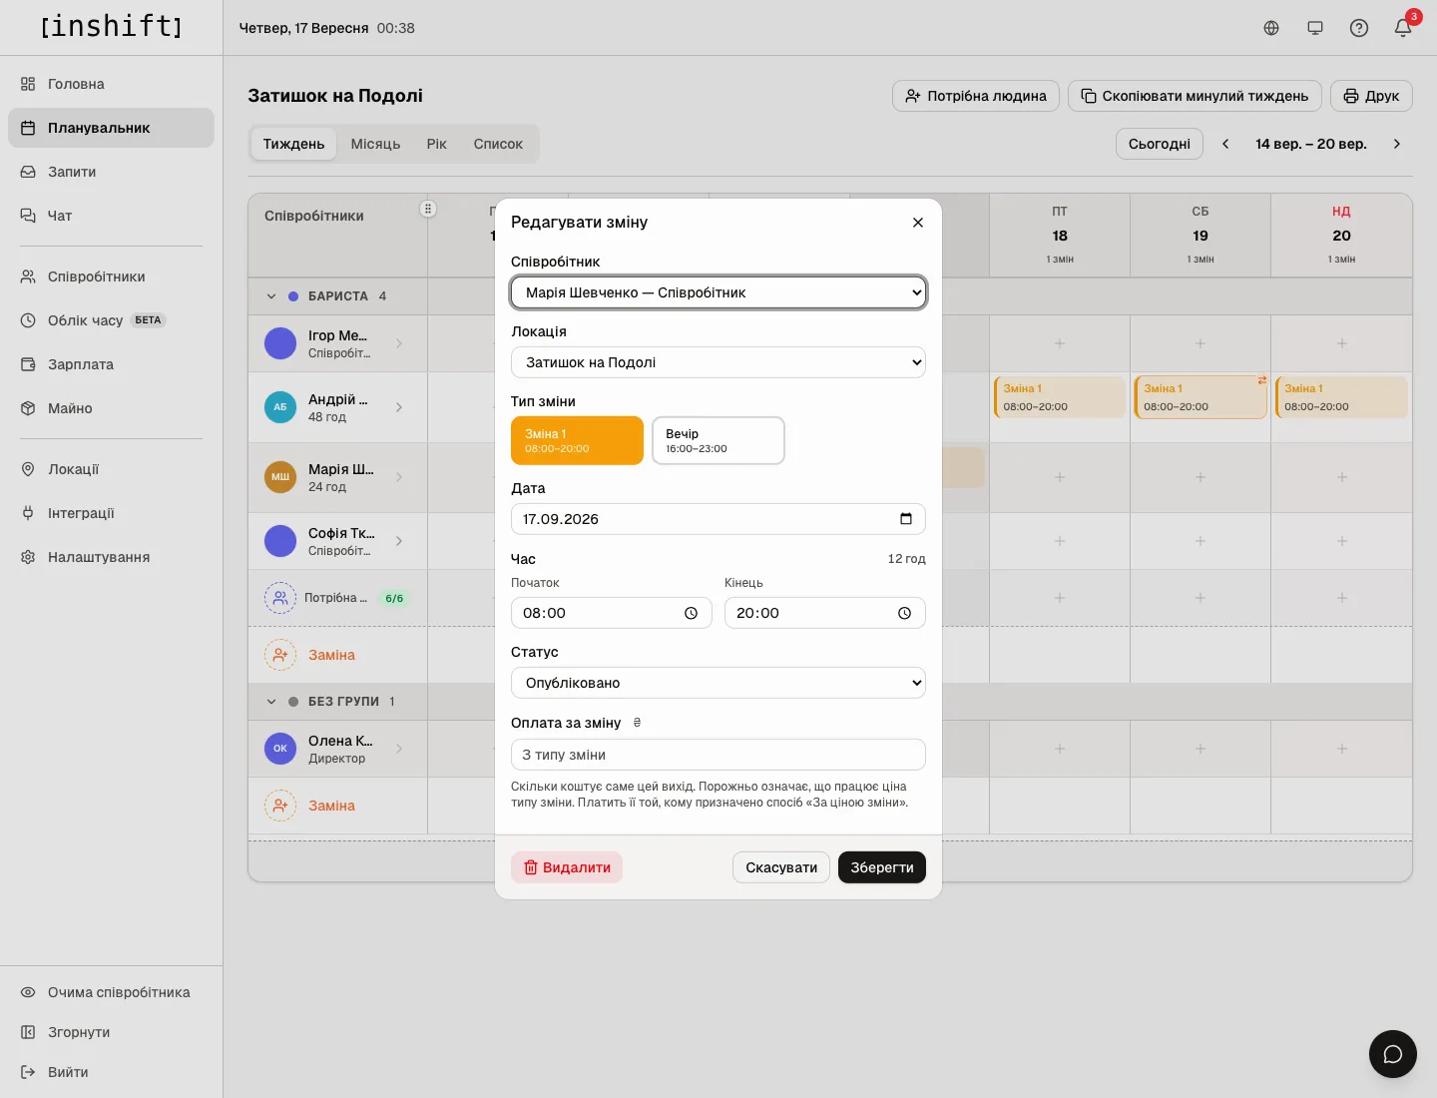Go to next week arrow
Viewport: 1437px width, 1098px height.
point(1397,144)
